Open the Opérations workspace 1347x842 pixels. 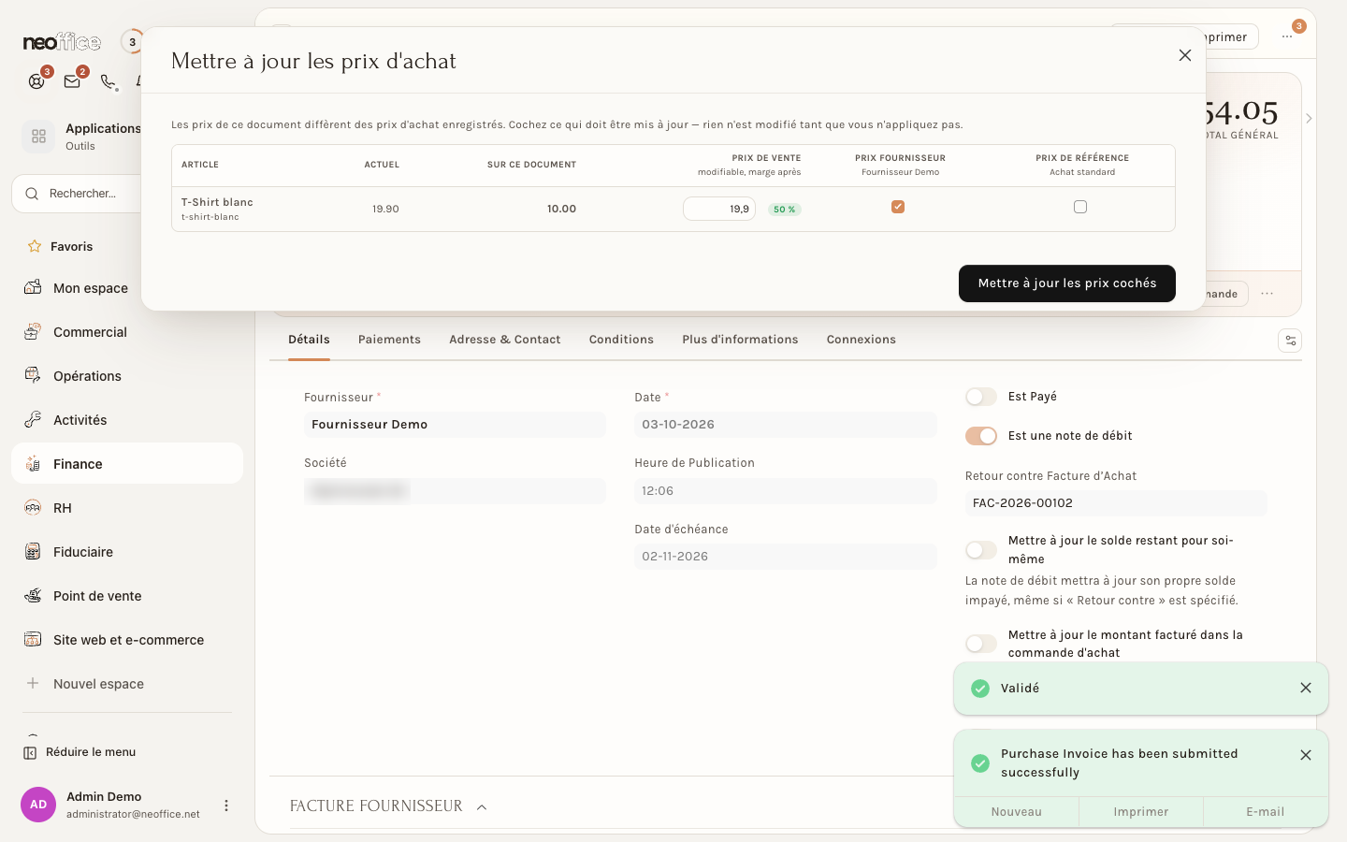pyautogui.click(x=127, y=376)
